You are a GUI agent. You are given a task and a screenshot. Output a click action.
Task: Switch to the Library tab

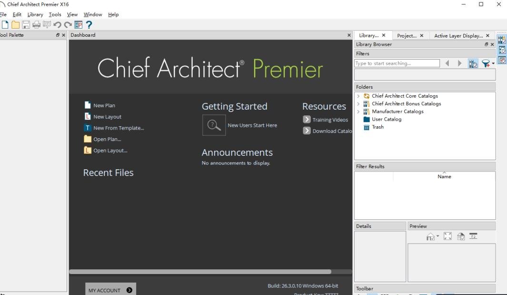click(x=368, y=36)
